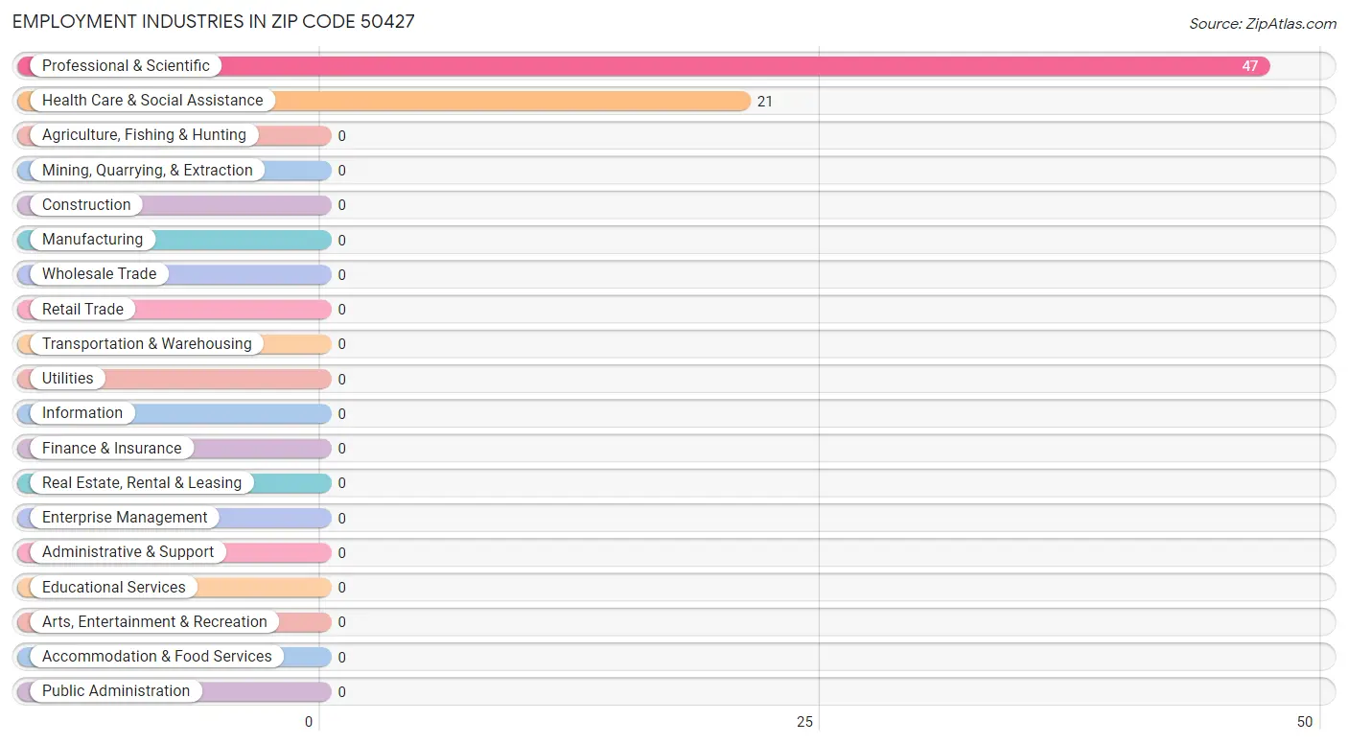The width and height of the screenshot is (1348, 744).
Task: Click the Information industry label
Action: pos(82,412)
